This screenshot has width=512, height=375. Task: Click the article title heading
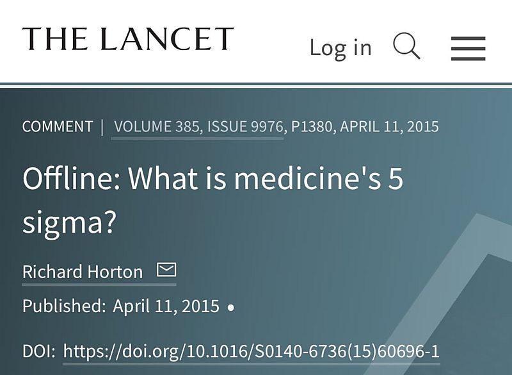(212, 179)
